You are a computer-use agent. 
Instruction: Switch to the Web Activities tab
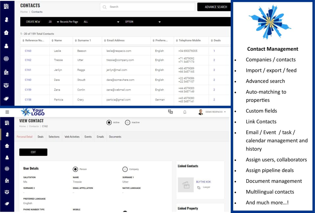point(72,137)
